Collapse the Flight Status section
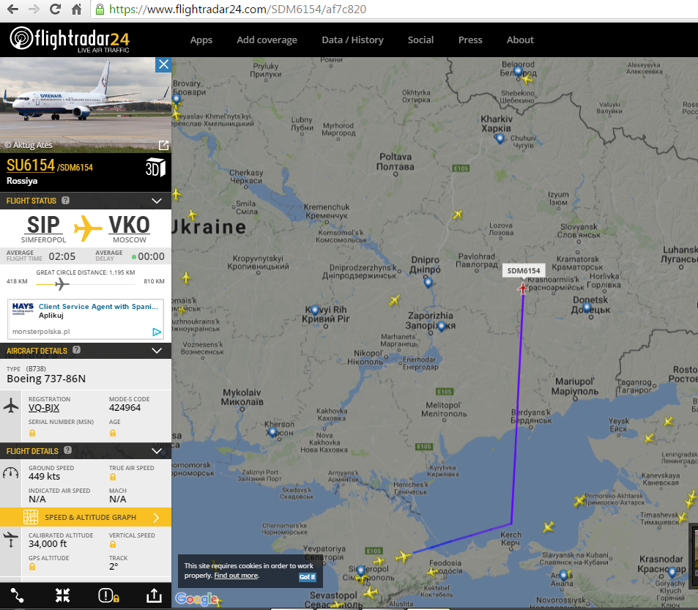This screenshot has width=698, height=610. coord(157,201)
